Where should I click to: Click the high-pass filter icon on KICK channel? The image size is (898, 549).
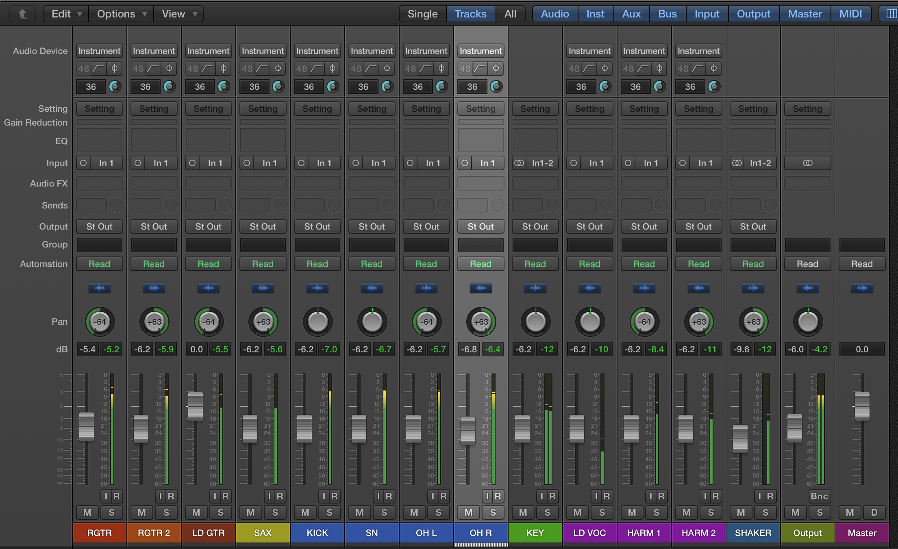pyautogui.click(x=316, y=69)
